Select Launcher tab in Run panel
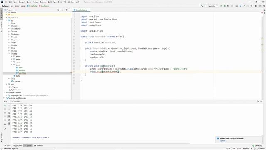 16,102
